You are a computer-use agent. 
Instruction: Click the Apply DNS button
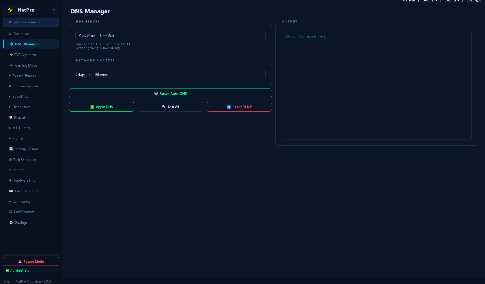pos(102,107)
